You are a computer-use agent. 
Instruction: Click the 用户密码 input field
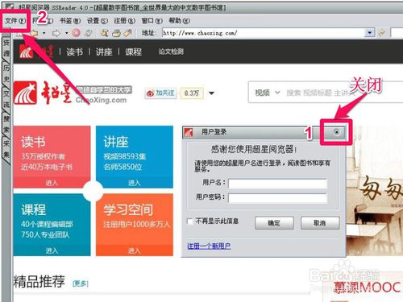[278, 198]
